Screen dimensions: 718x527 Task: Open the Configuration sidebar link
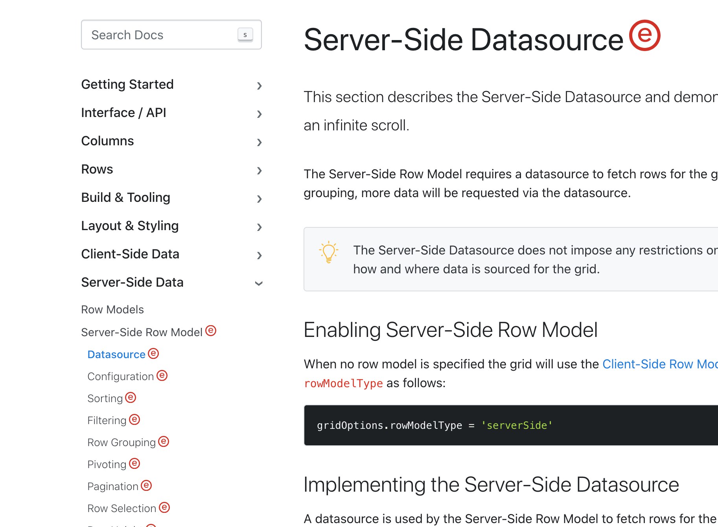[x=120, y=376]
